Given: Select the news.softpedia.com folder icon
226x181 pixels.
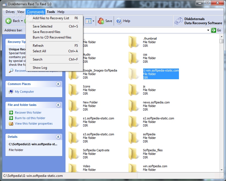Looking at the screenshot, I should point(133,106).
